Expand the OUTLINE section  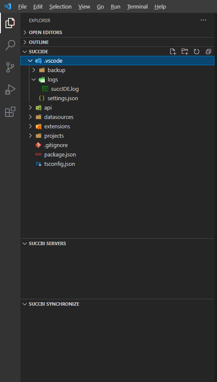pos(117,42)
